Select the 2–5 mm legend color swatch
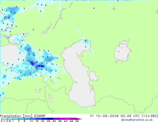Viewport: 158px width, 122px height. click(21, 119)
